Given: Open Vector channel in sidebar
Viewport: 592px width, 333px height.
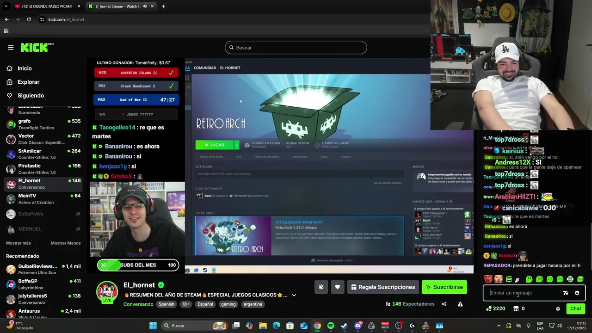Looking at the screenshot, I should (x=43, y=139).
